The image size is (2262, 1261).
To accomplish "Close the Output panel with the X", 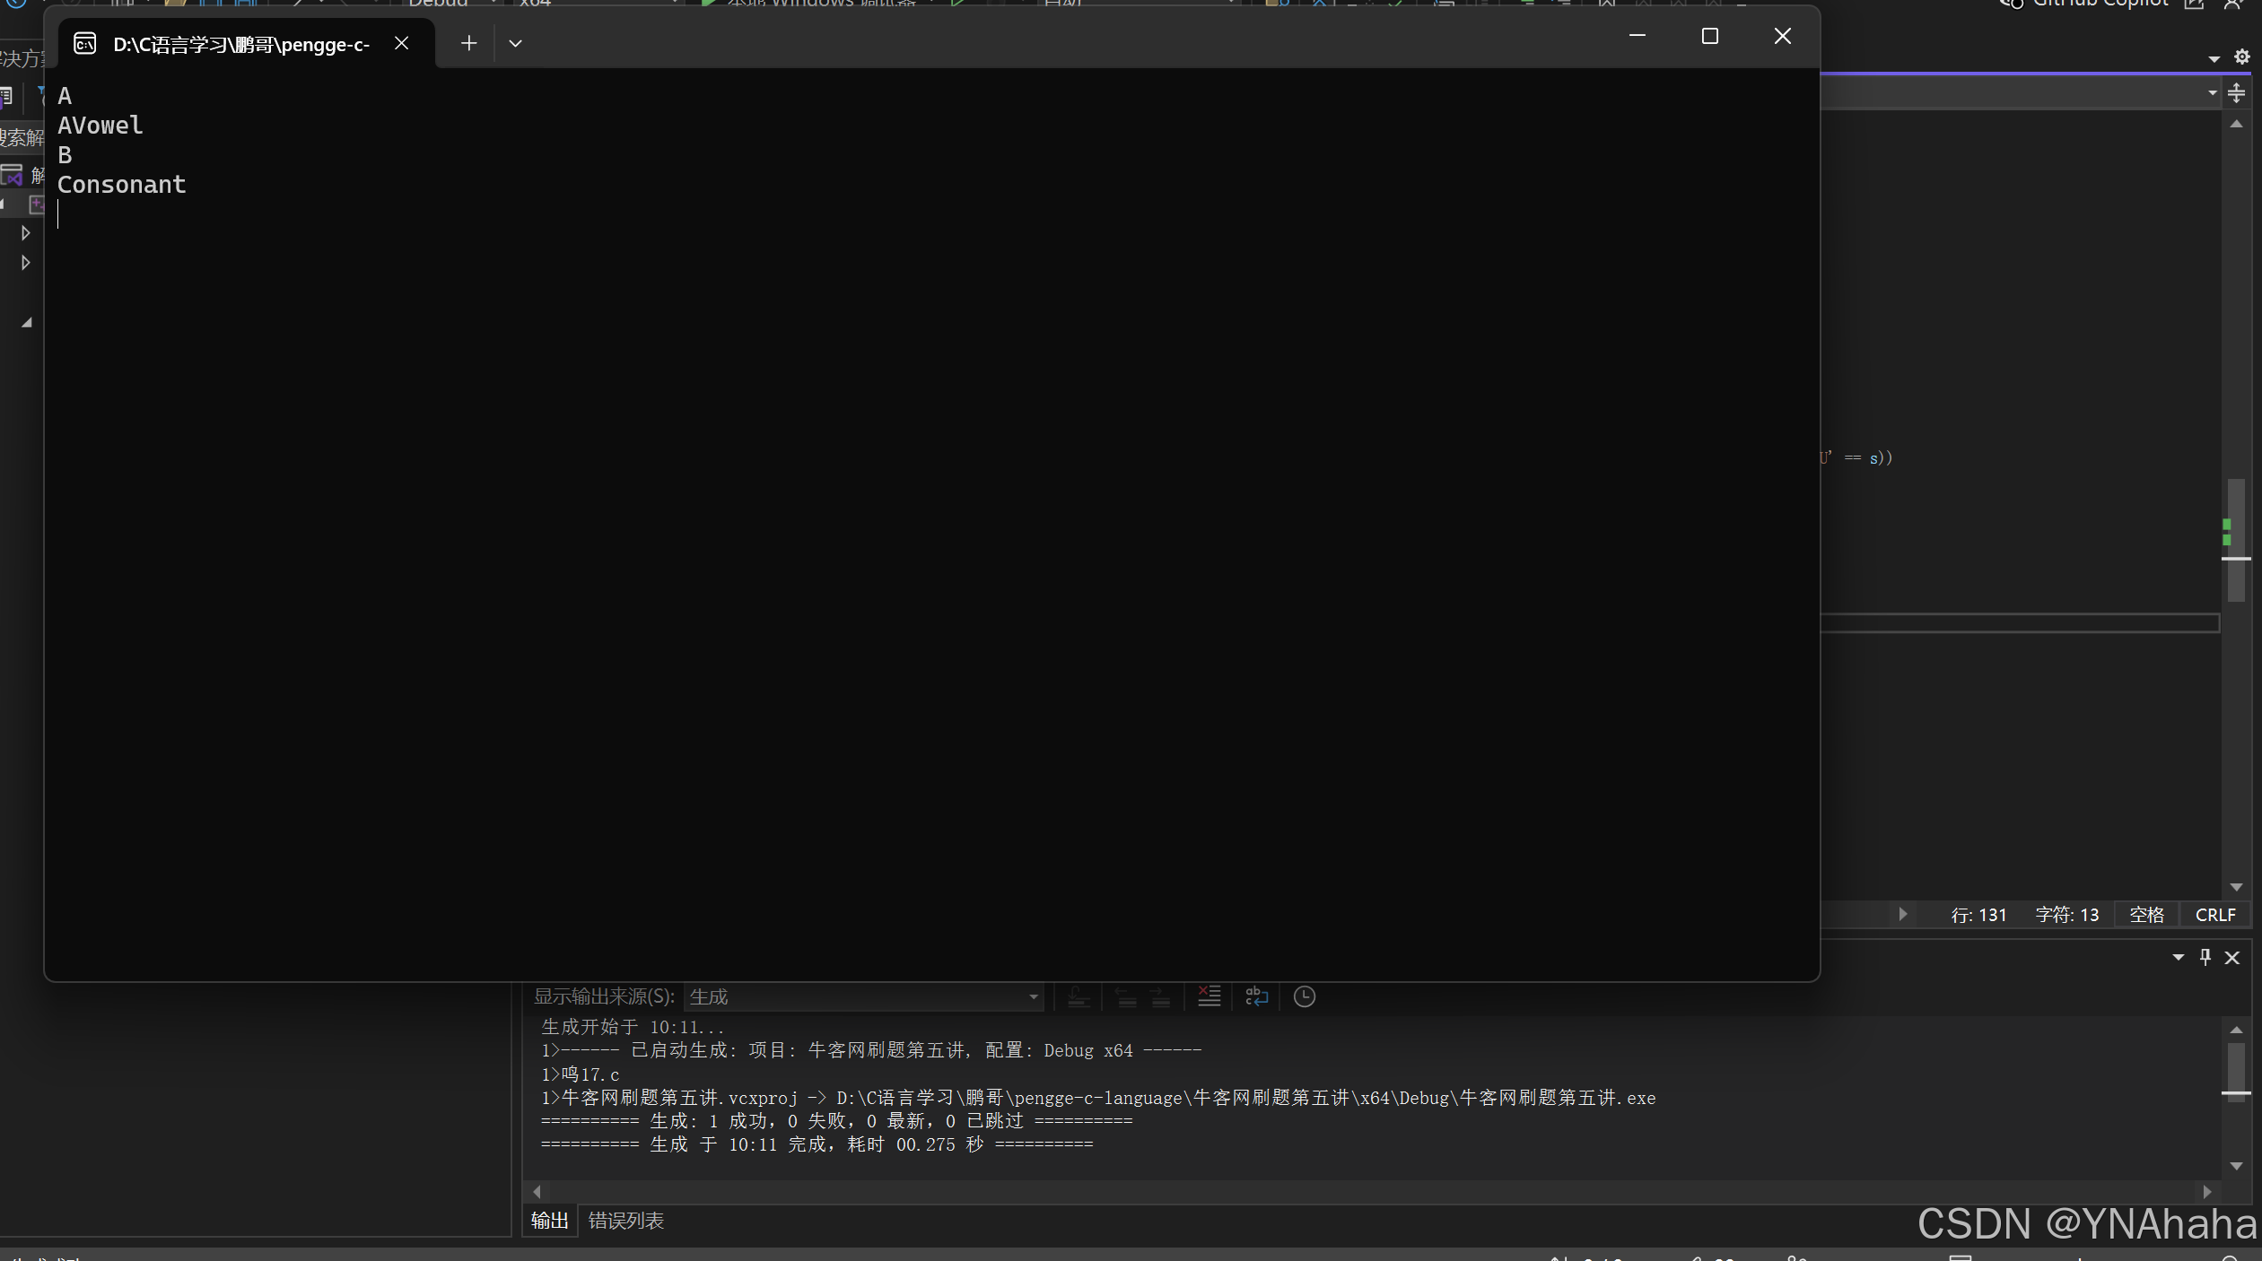I will click(x=2232, y=957).
